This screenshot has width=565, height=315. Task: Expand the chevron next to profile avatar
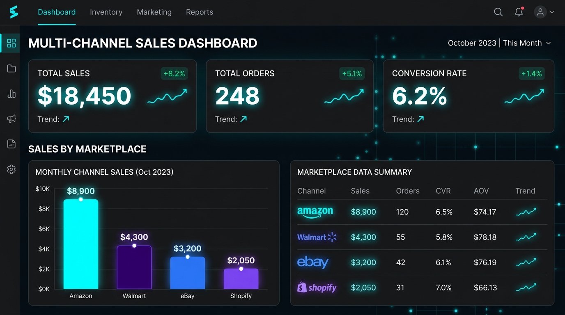click(x=551, y=12)
